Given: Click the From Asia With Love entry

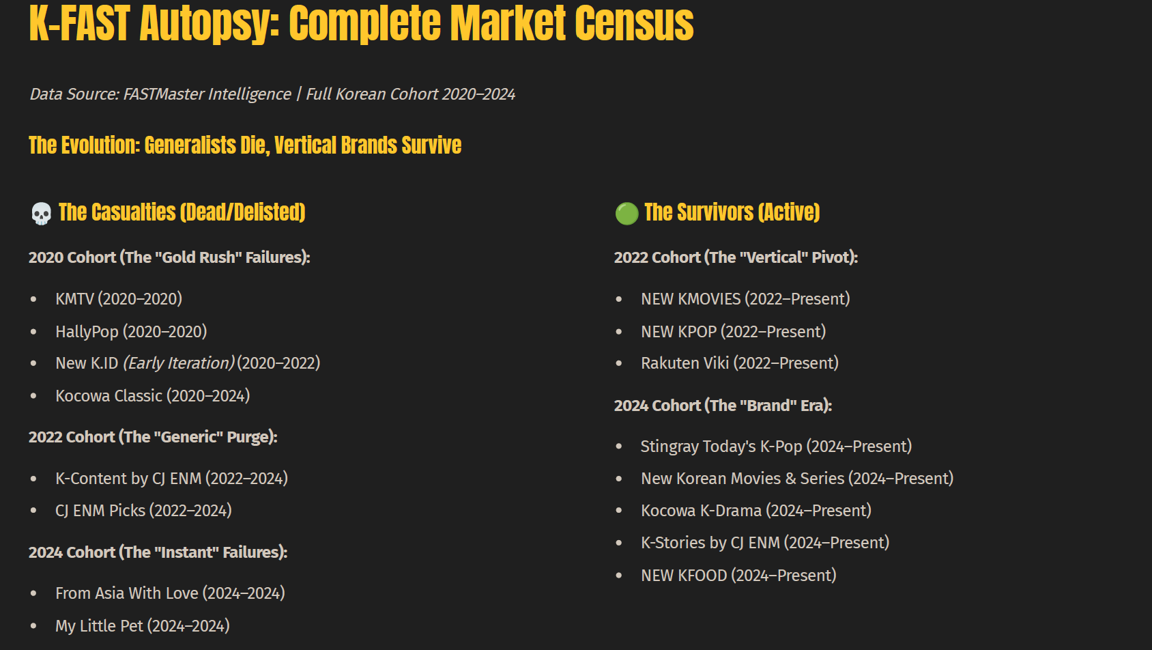Looking at the screenshot, I should (170, 593).
